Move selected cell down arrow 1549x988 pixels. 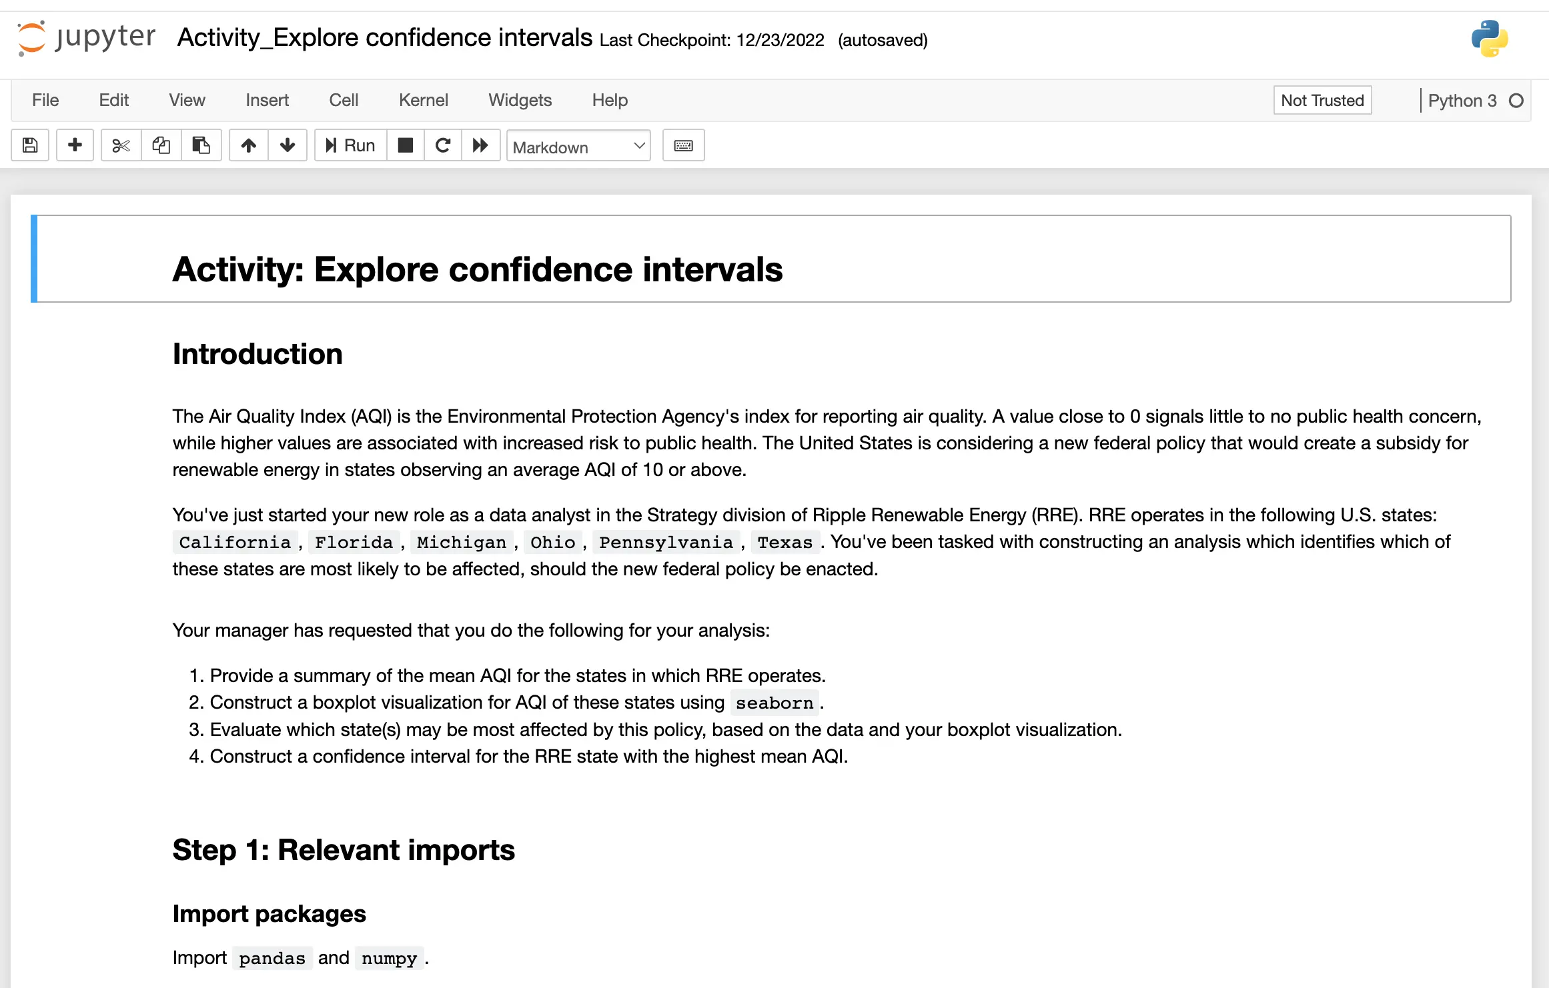point(288,145)
